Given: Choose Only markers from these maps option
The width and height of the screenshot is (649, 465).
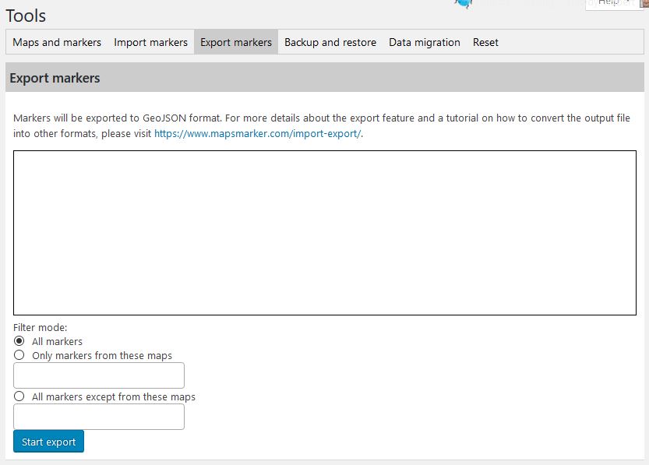Looking at the screenshot, I should 19,355.
